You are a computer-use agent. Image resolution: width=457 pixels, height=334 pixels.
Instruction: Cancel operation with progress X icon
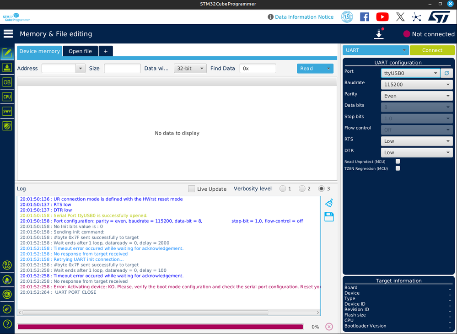click(329, 326)
